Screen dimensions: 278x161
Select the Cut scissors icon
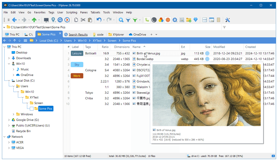[x=83, y=20]
